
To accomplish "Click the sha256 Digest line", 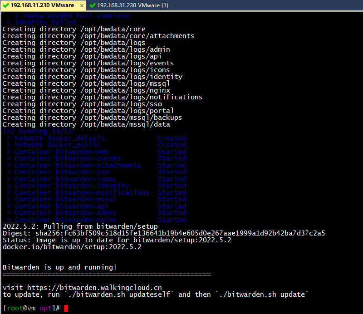I will click(164, 233).
